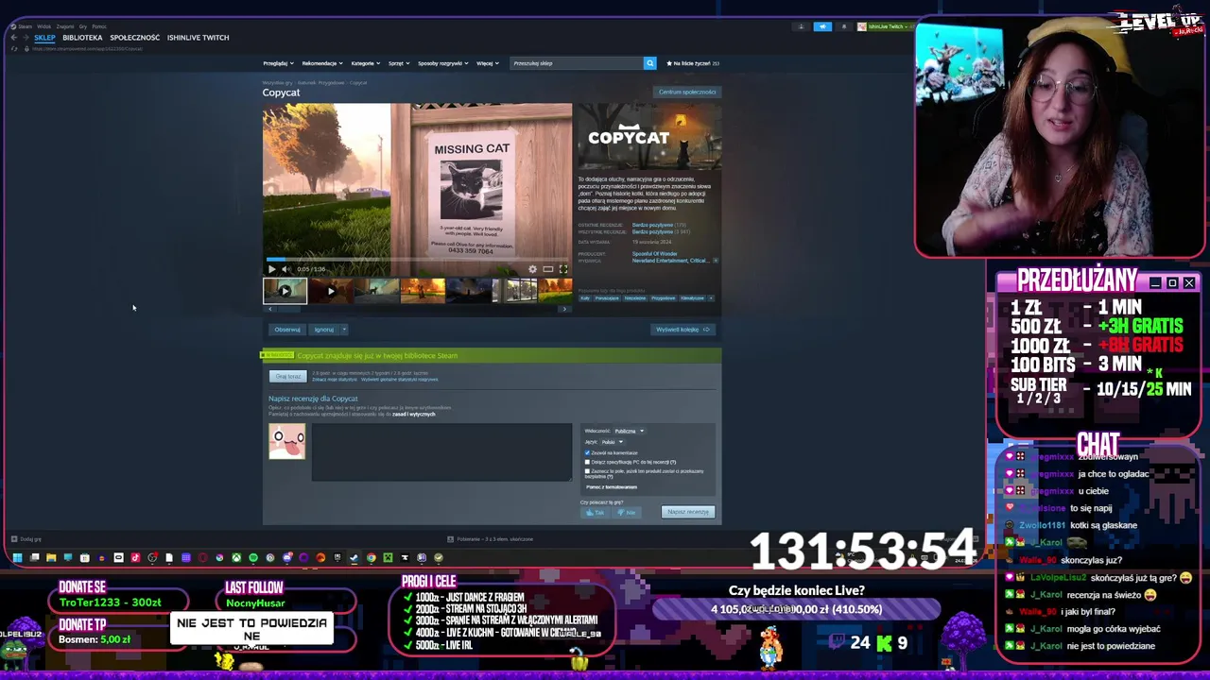
Task: Open the wishlist Na liście życzeń
Action: point(693,63)
